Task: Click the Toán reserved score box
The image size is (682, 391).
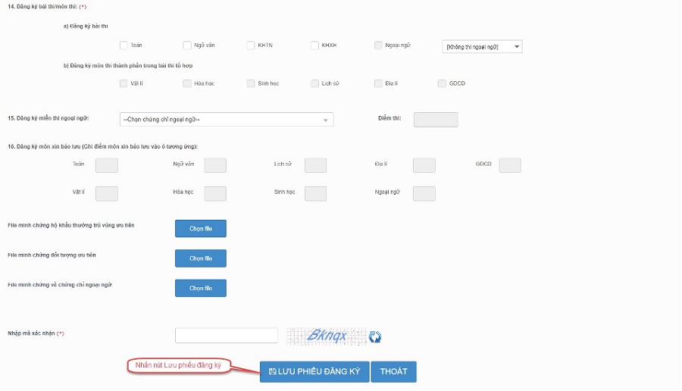Action: (x=107, y=165)
